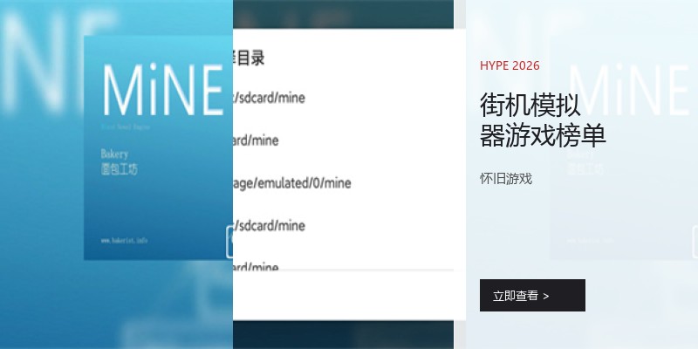This screenshot has width=698, height=349.
Task: Click the 怀旧游戏 subtitle
Action: click(x=506, y=179)
